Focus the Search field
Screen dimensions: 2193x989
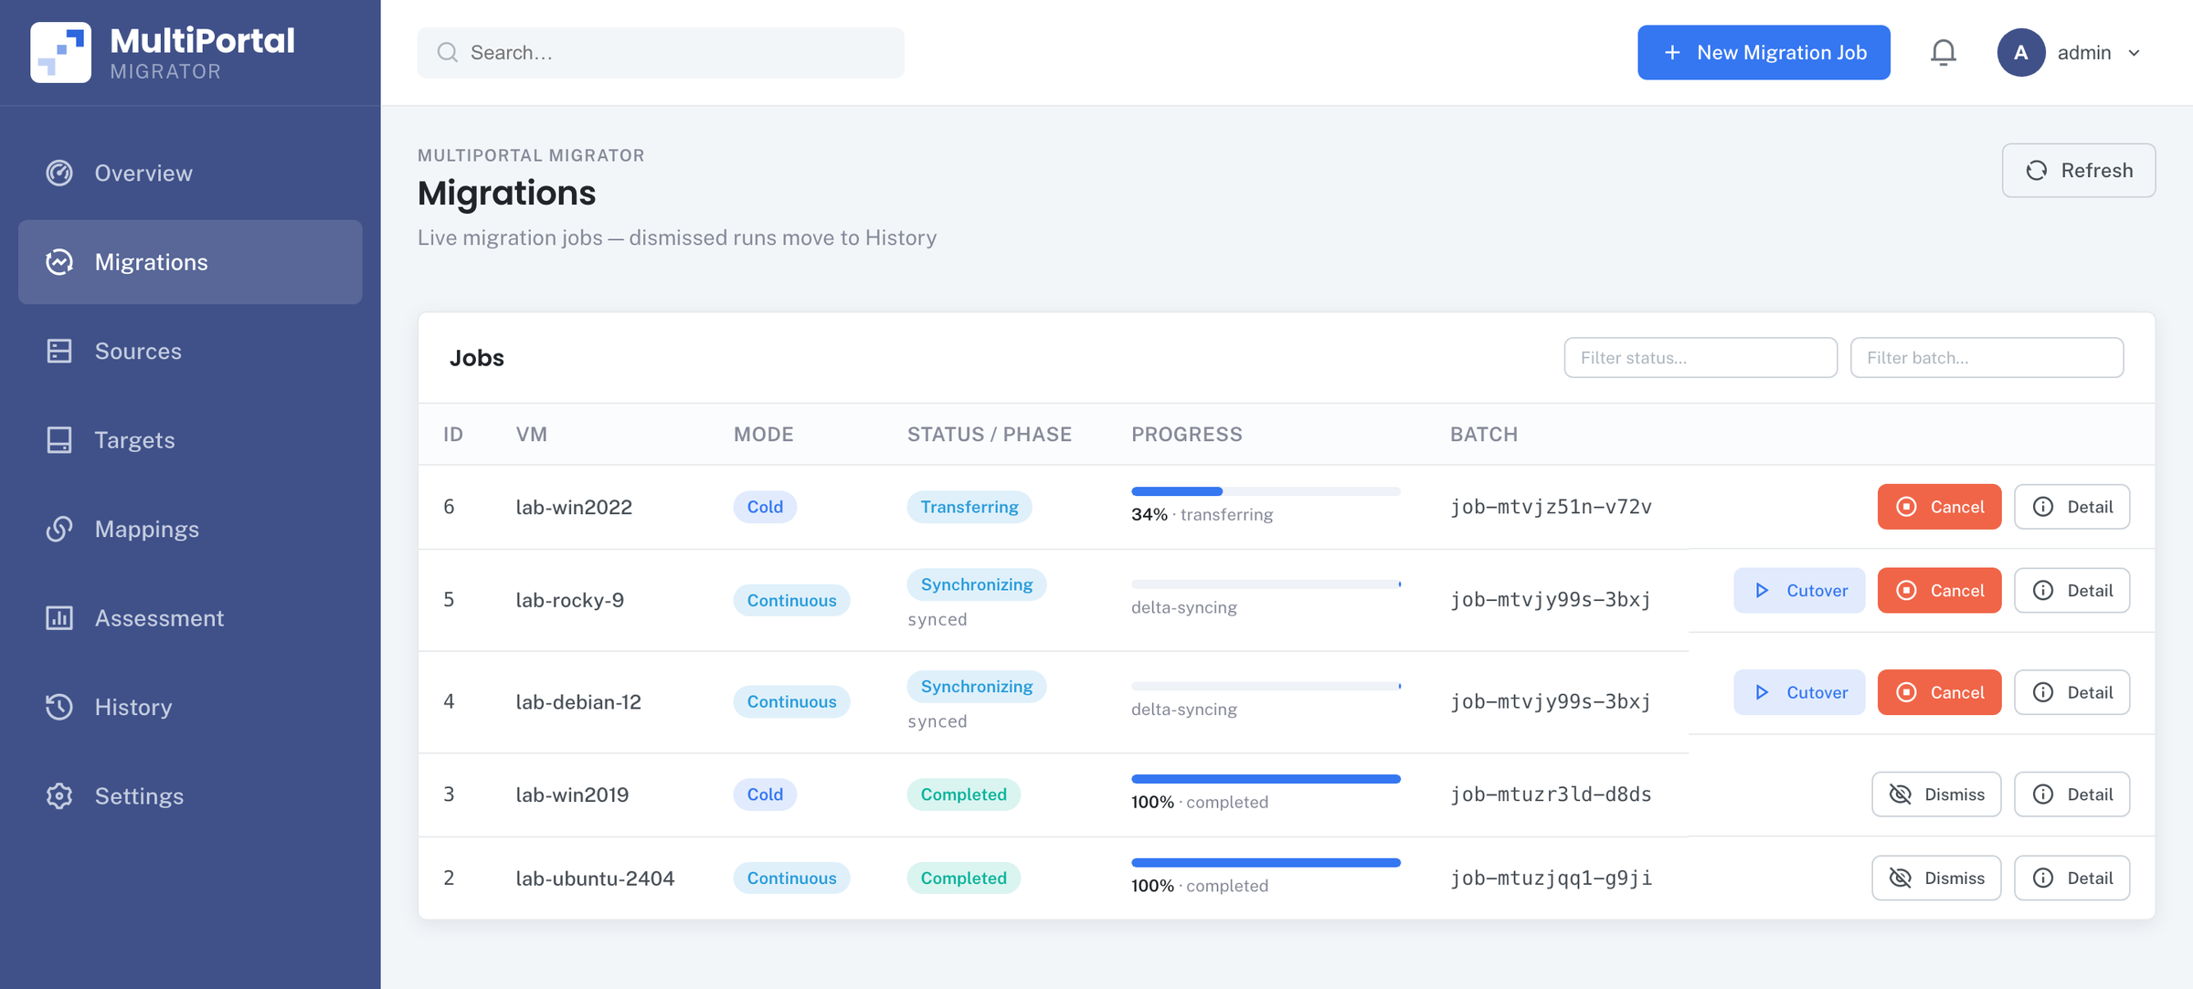[661, 52]
